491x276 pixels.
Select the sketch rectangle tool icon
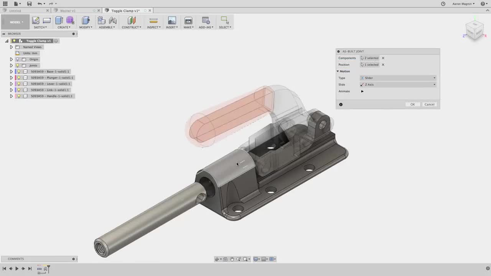click(x=47, y=20)
